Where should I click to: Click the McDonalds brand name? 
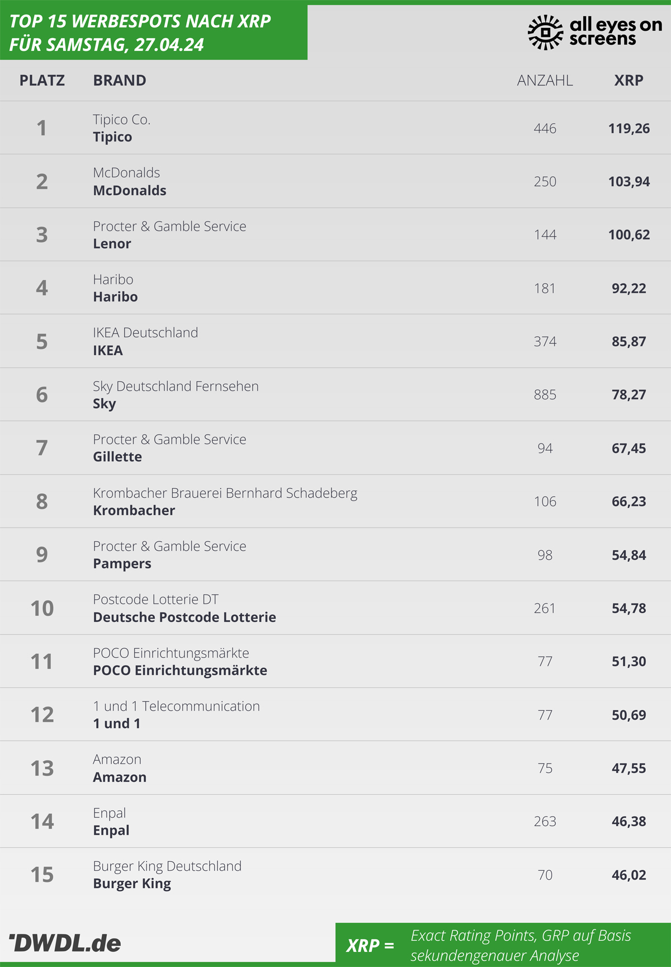pos(130,190)
